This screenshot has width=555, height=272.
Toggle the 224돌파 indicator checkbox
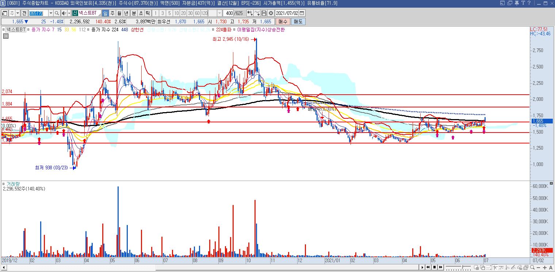click(213, 30)
